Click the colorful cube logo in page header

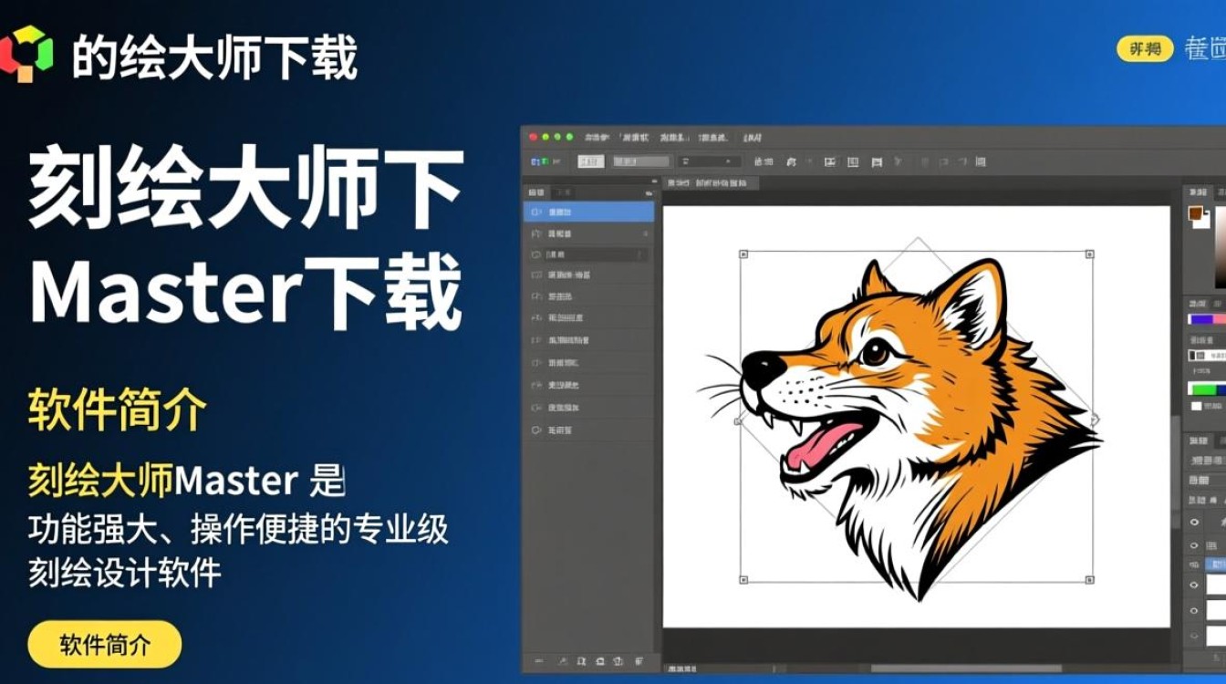pos(26,53)
